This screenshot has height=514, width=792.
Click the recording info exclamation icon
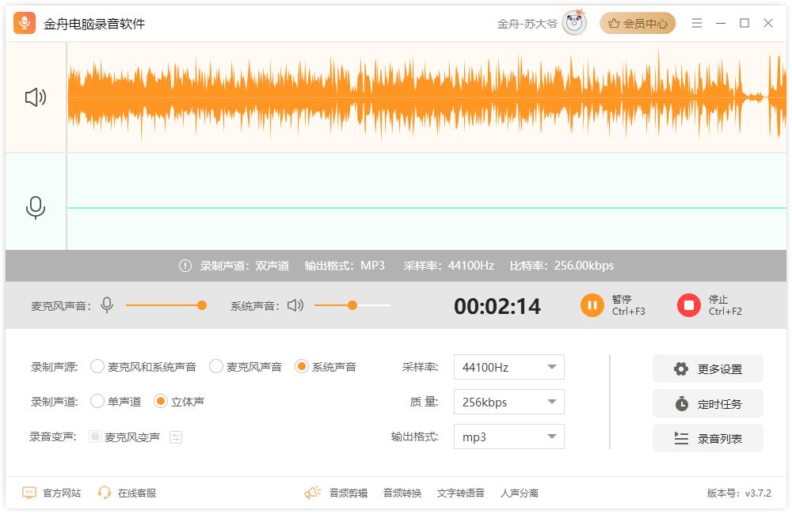click(185, 266)
